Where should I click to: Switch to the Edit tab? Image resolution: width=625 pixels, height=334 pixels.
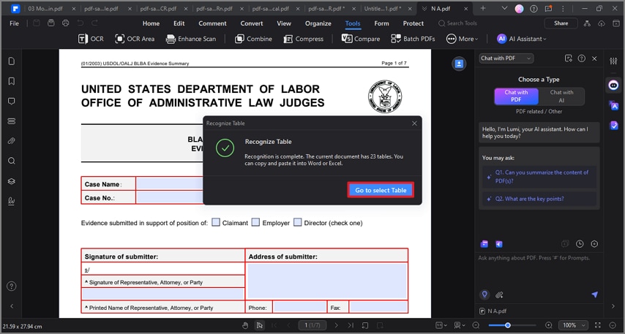[179, 23]
